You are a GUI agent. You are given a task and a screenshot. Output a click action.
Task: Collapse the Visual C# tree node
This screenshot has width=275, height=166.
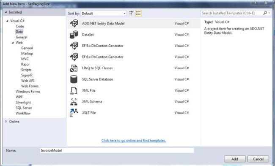[7, 21]
